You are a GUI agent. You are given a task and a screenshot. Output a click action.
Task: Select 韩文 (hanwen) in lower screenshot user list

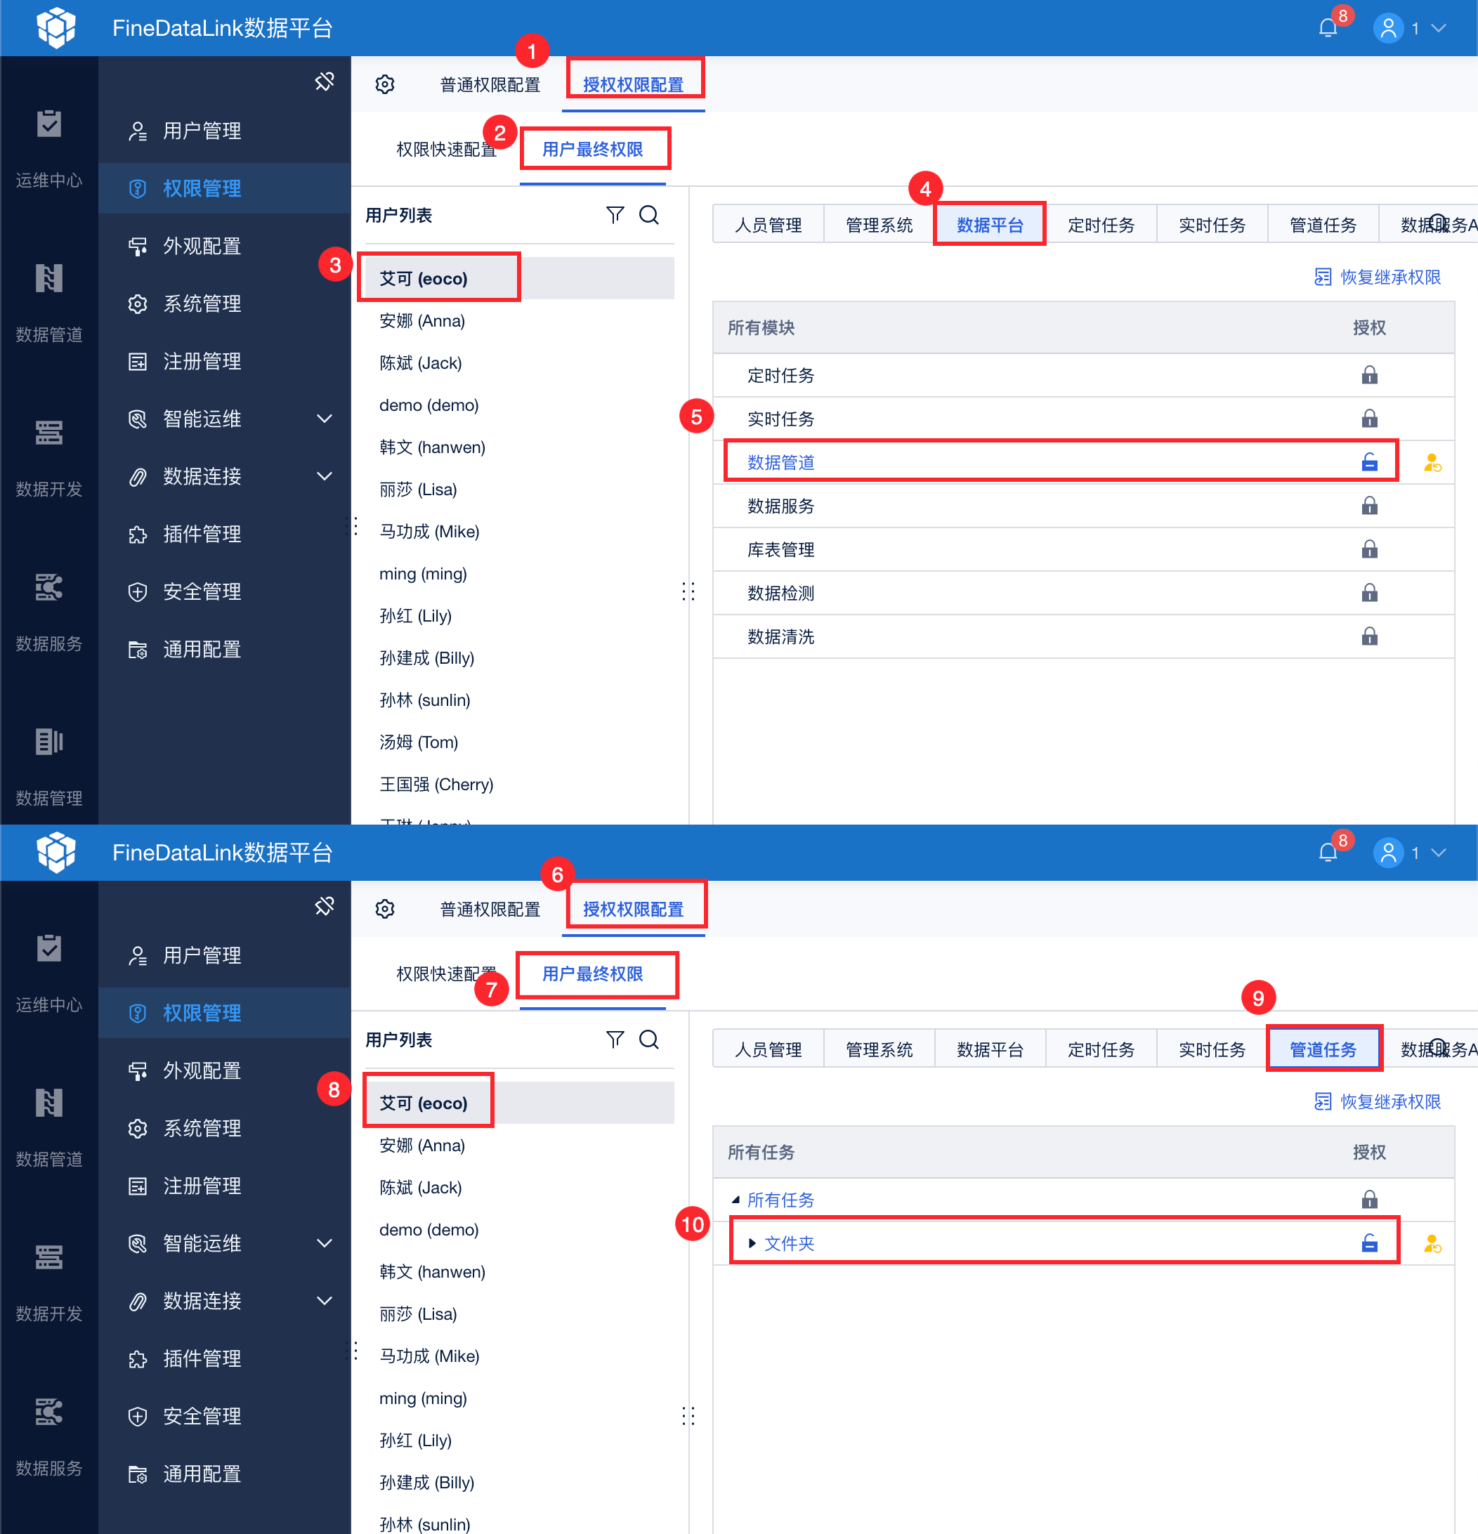pos(518,1272)
